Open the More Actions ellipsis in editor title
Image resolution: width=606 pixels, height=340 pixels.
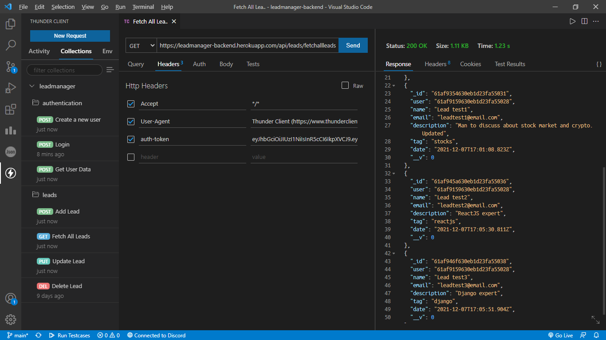click(596, 21)
